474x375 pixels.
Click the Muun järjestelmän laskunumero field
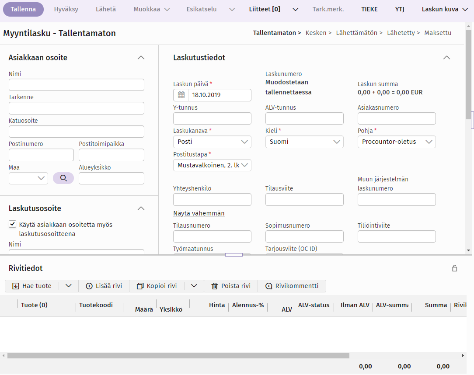click(x=397, y=199)
